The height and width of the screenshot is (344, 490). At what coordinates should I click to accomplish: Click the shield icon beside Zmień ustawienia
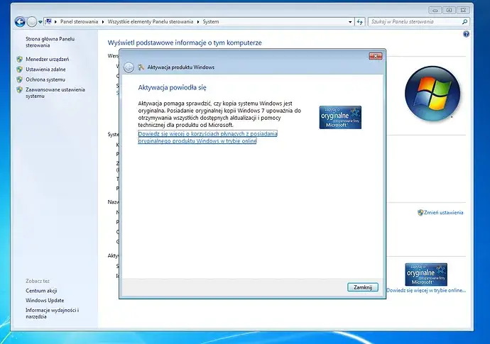click(x=420, y=213)
